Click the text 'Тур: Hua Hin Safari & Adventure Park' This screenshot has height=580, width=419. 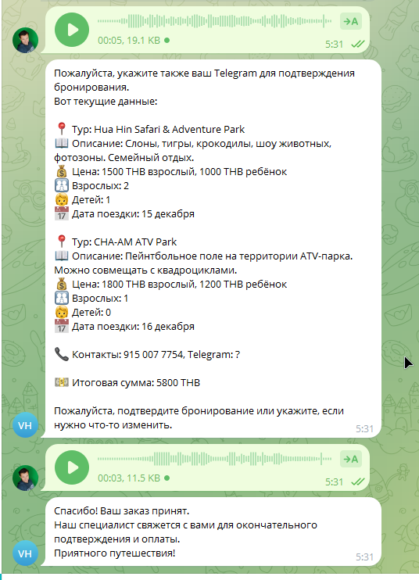click(158, 130)
